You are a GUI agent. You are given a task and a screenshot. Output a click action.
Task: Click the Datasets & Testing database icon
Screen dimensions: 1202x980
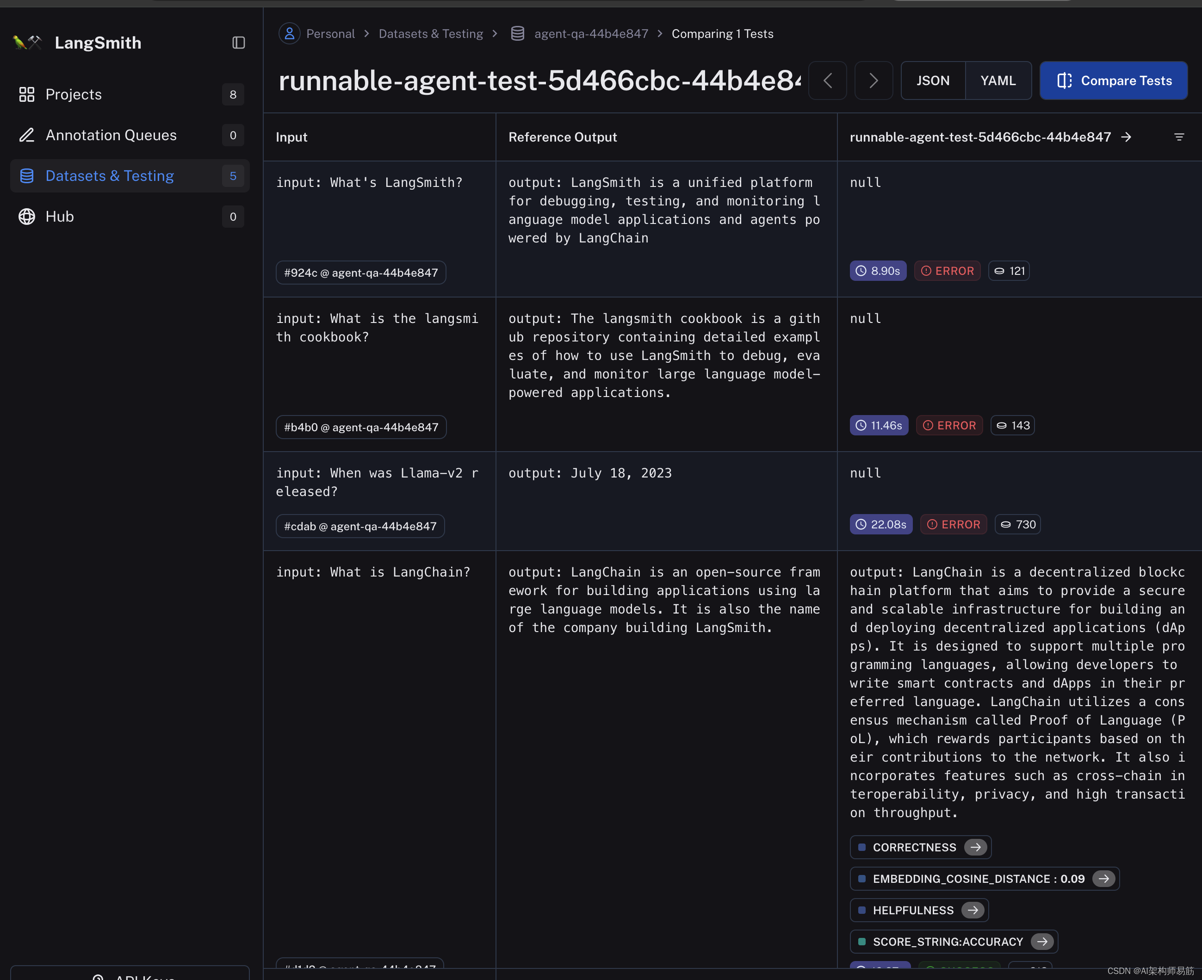coord(26,175)
